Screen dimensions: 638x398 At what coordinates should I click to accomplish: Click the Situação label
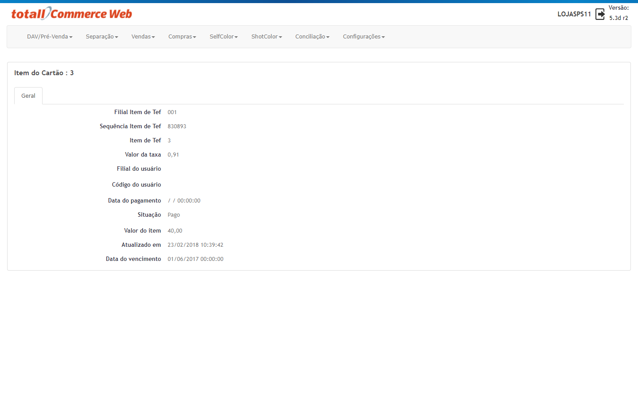point(149,215)
